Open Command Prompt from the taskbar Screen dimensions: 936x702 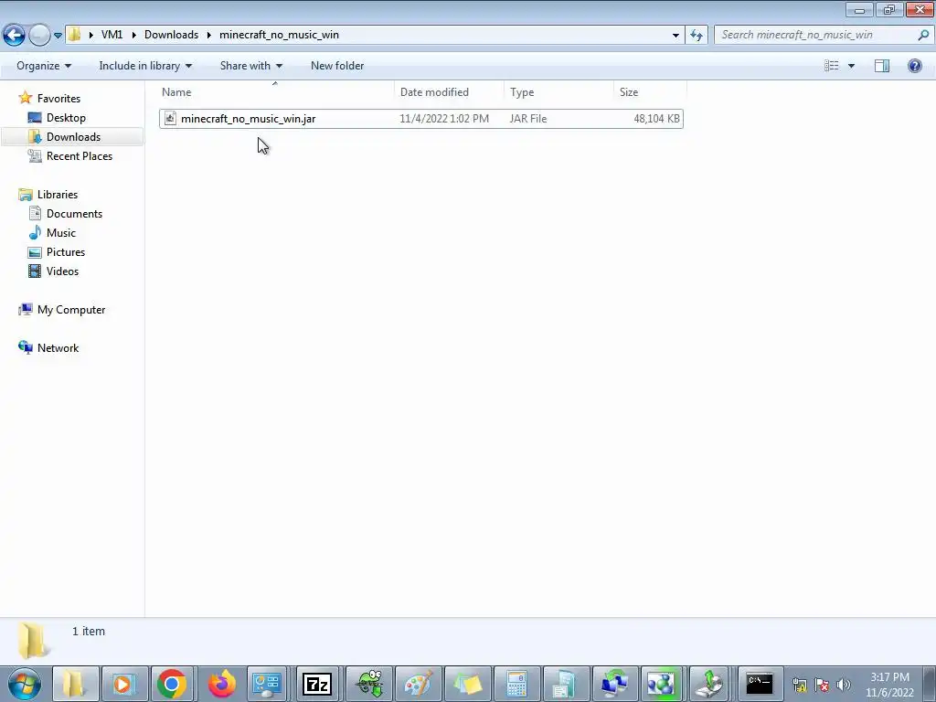tap(760, 684)
